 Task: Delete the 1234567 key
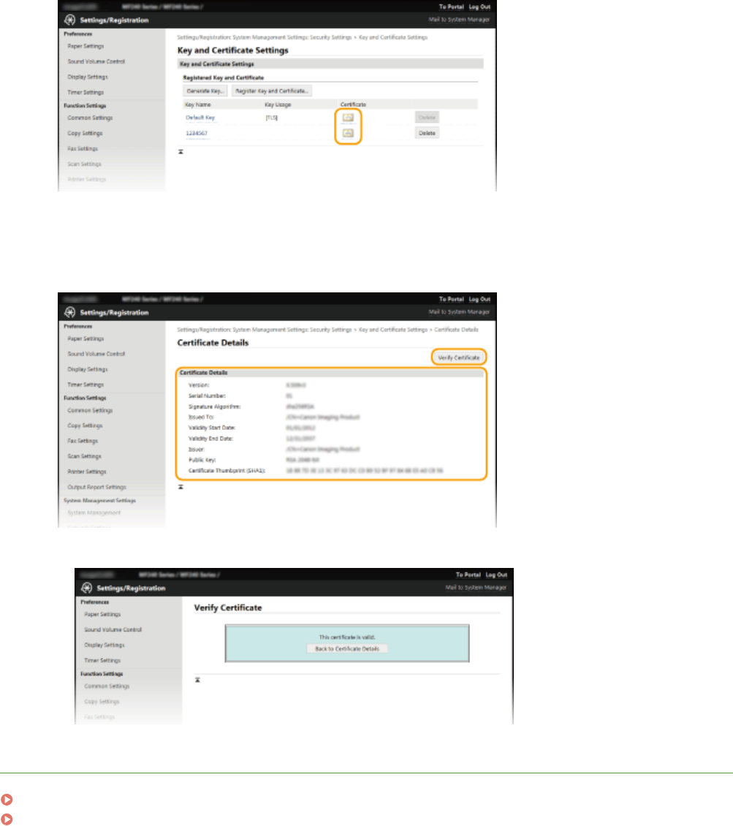click(427, 133)
